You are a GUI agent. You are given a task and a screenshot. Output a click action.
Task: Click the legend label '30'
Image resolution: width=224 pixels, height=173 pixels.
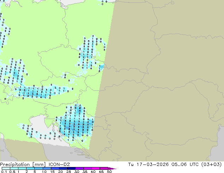[77, 172]
